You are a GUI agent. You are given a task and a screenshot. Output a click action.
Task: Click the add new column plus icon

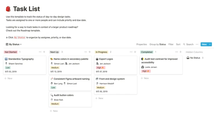(180, 52)
